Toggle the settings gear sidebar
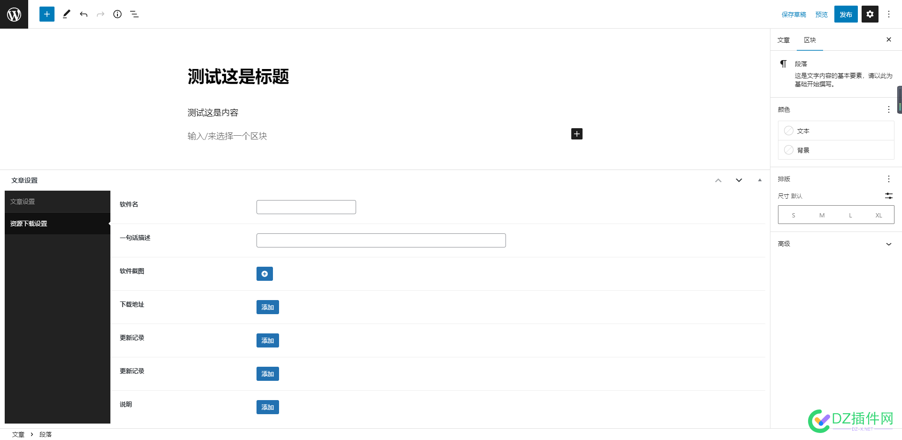Image resolution: width=902 pixels, height=440 pixels. (870, 14)
